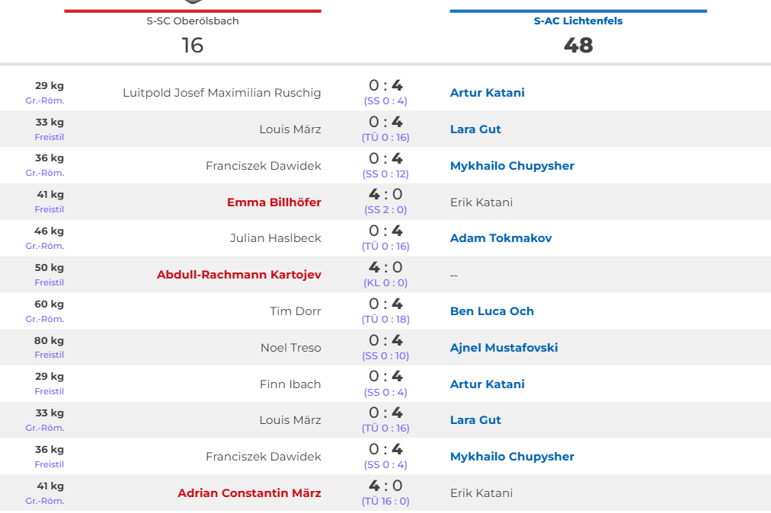This screenshot has height=513, width=771.
Task: Click on Ben Luca Och
Action: point(491,311)
